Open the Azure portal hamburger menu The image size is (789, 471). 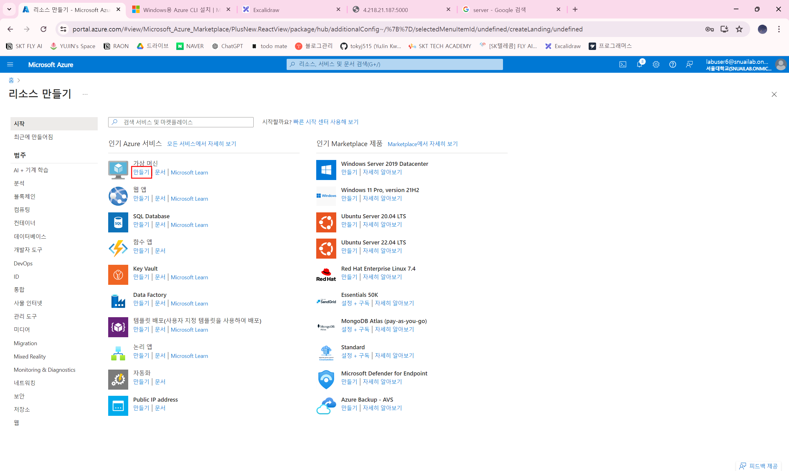pos(10,64)
